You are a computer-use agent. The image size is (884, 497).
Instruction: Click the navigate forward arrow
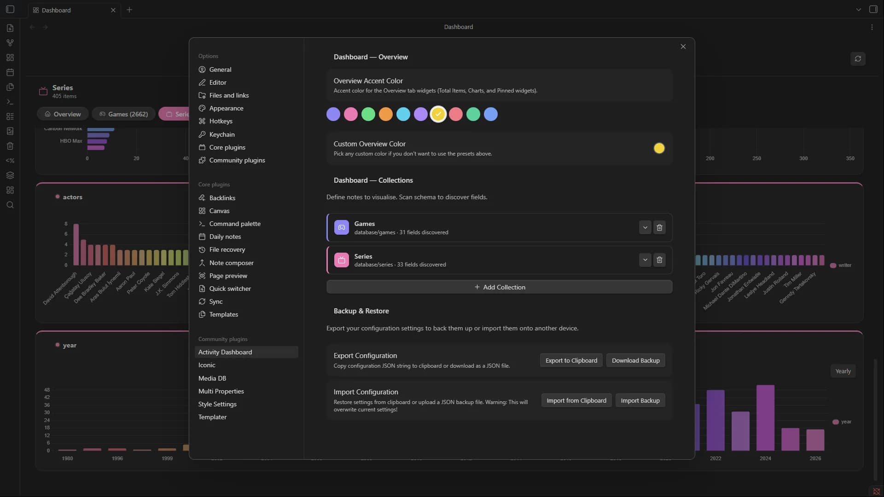pos(45,27)
